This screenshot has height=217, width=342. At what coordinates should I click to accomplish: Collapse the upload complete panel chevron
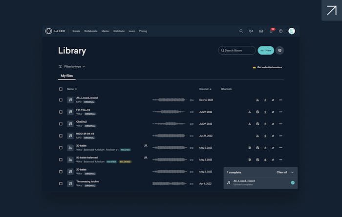click(292, 172)
